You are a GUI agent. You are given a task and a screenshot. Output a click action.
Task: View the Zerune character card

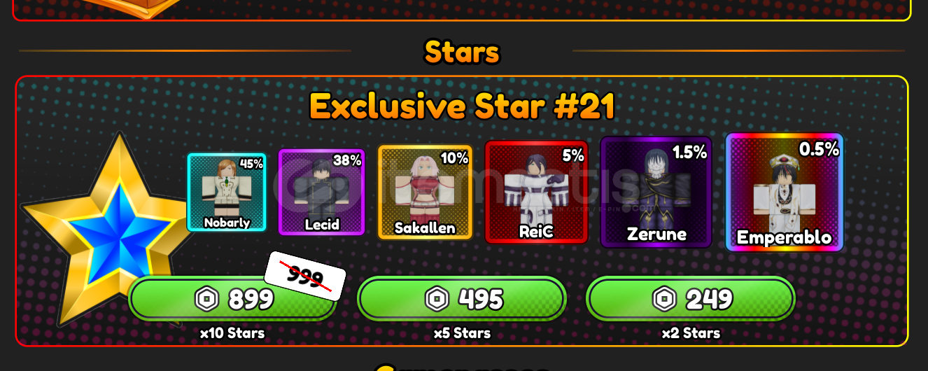(656, 192)
